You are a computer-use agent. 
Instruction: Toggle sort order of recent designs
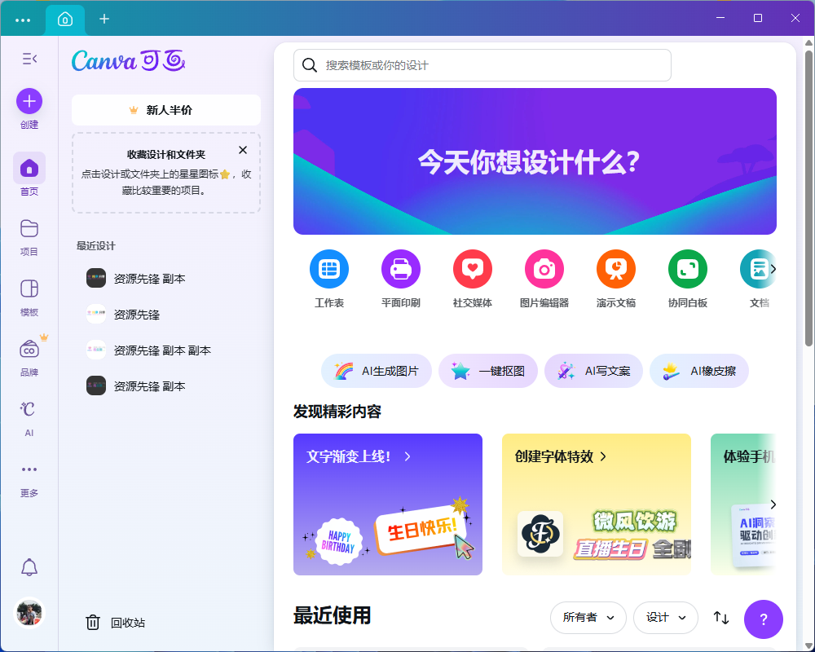click(721, 618)
